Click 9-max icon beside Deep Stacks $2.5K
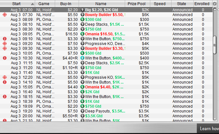Viewport: 219px width, 134px height. point(82,63)
